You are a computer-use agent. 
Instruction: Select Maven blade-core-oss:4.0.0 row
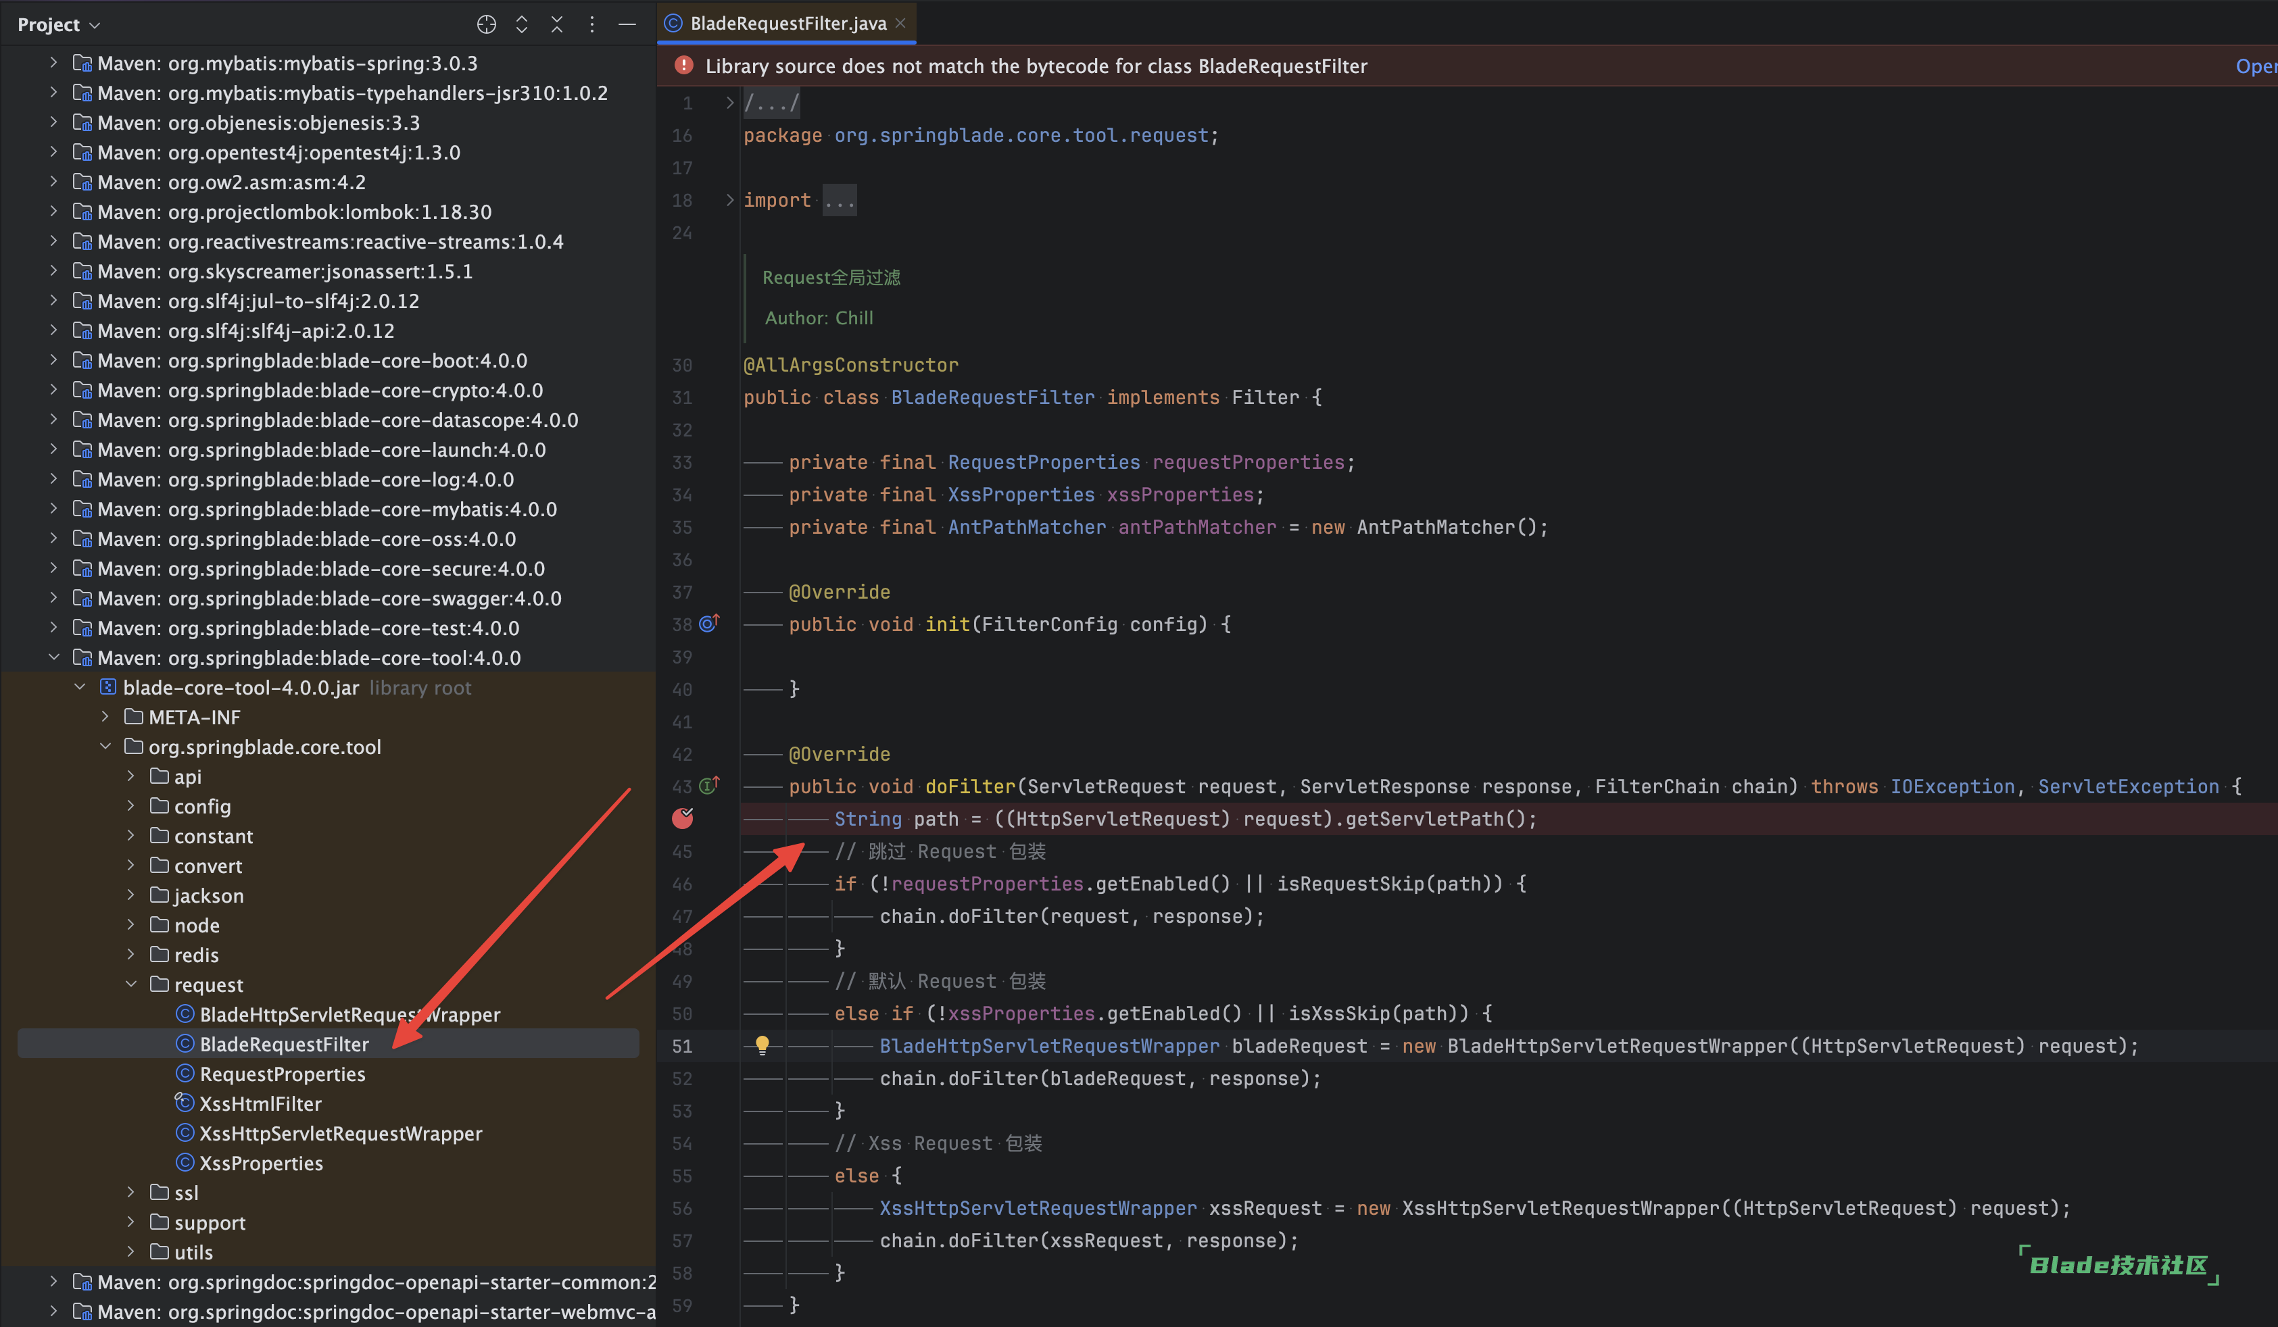point(327,539)
